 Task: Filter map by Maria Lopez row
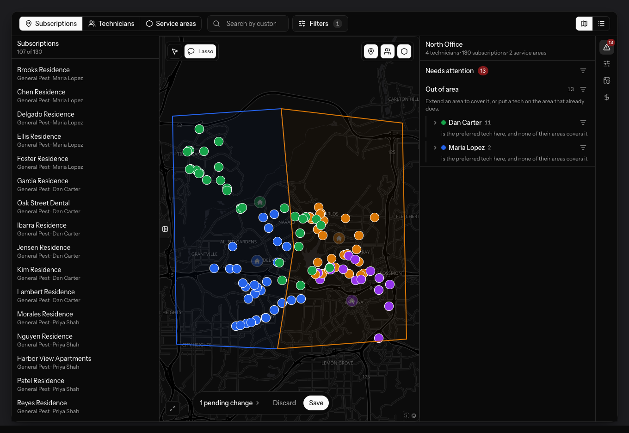point(583,148)
